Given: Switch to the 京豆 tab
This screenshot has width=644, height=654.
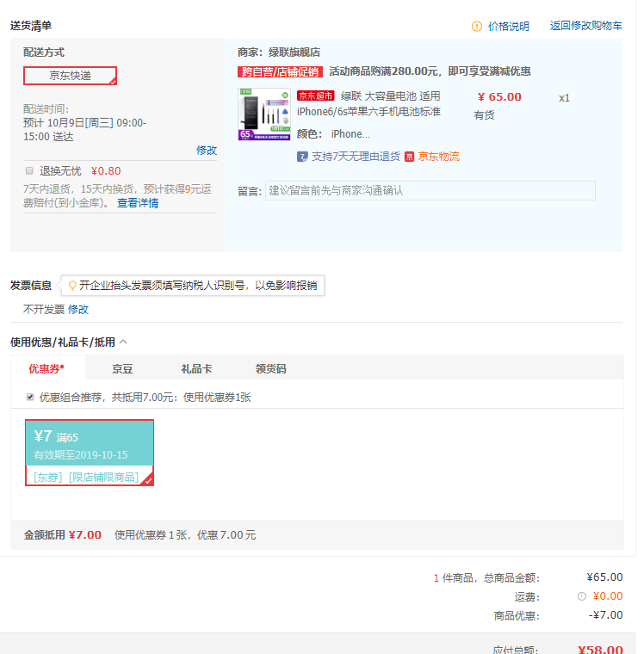Looking at the screenshot, I should pos(122,369).
